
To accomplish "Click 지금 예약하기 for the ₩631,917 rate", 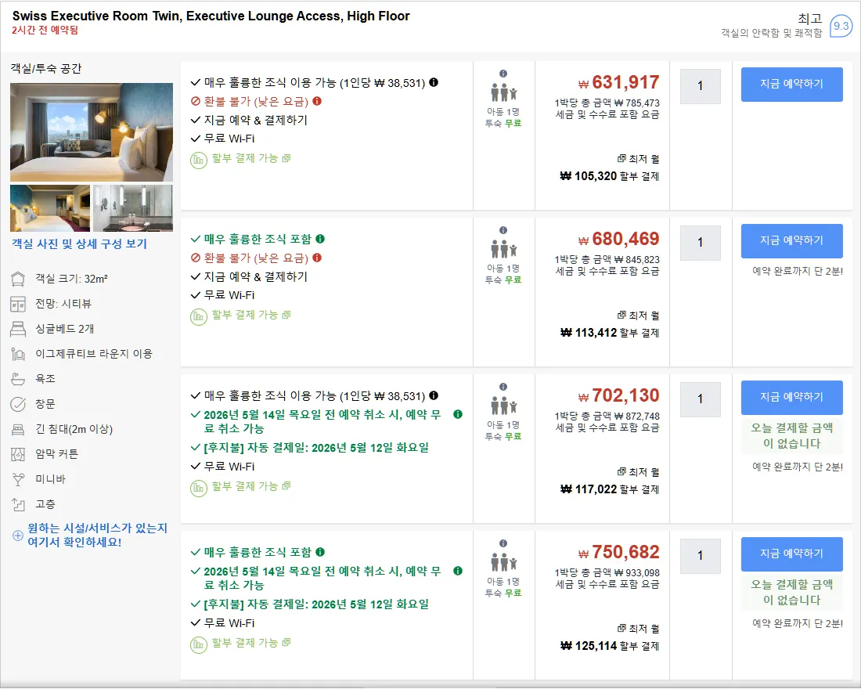I will click(x=792, y=84).
